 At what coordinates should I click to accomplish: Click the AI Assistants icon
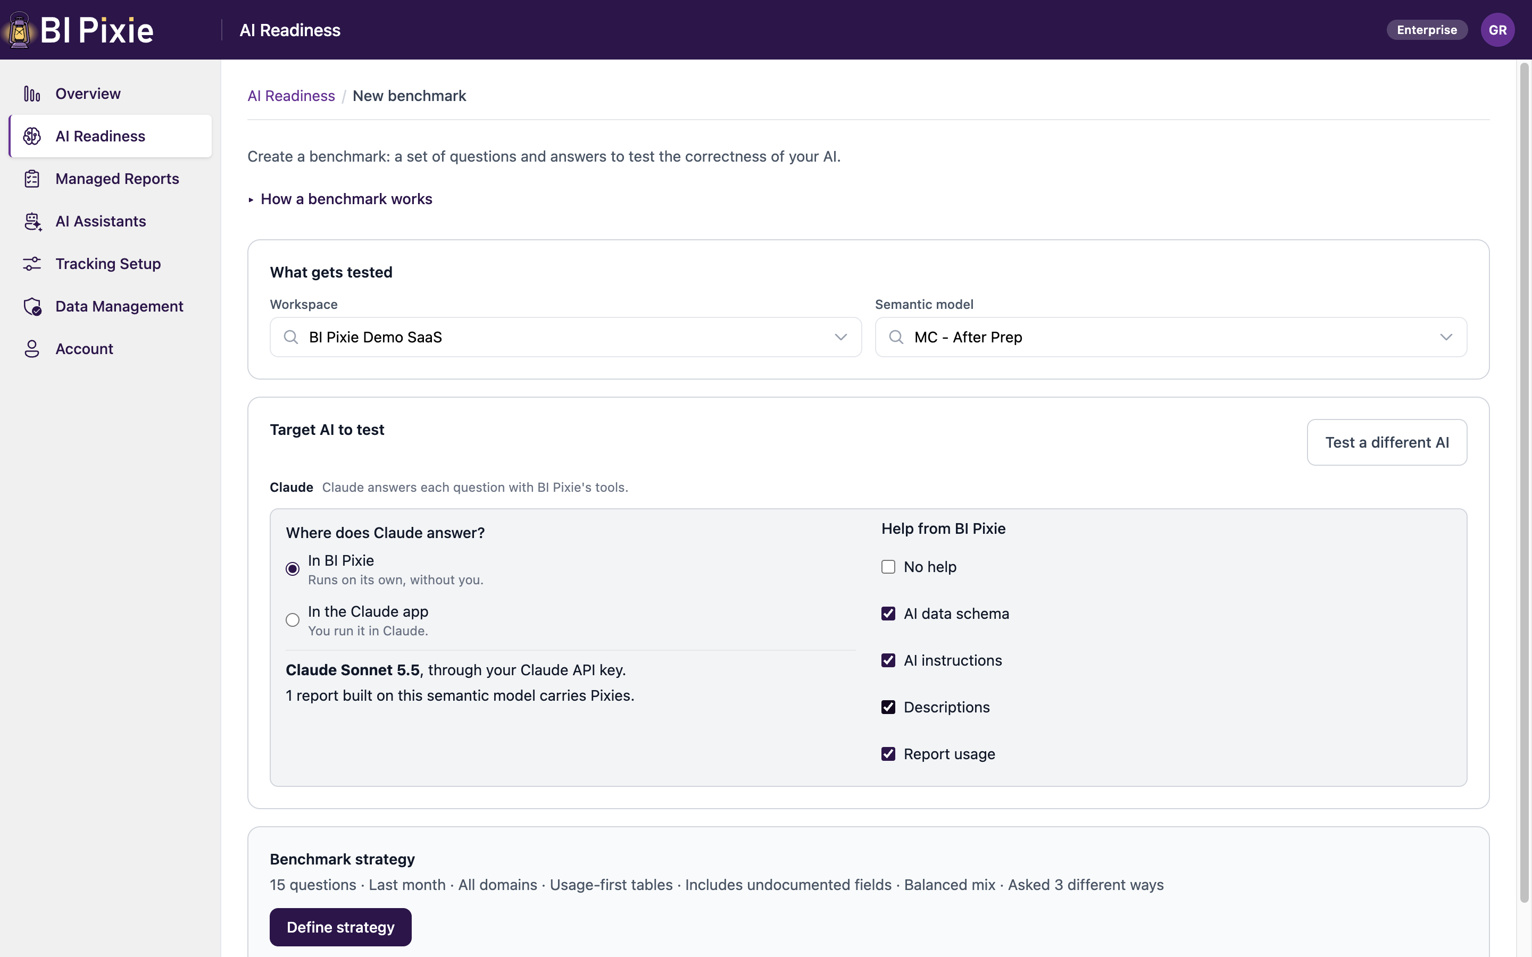[32, 222]
